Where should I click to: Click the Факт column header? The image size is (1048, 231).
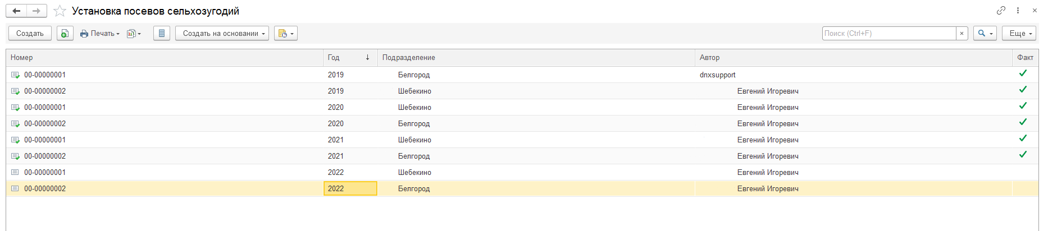click(x=1024, y=58)
